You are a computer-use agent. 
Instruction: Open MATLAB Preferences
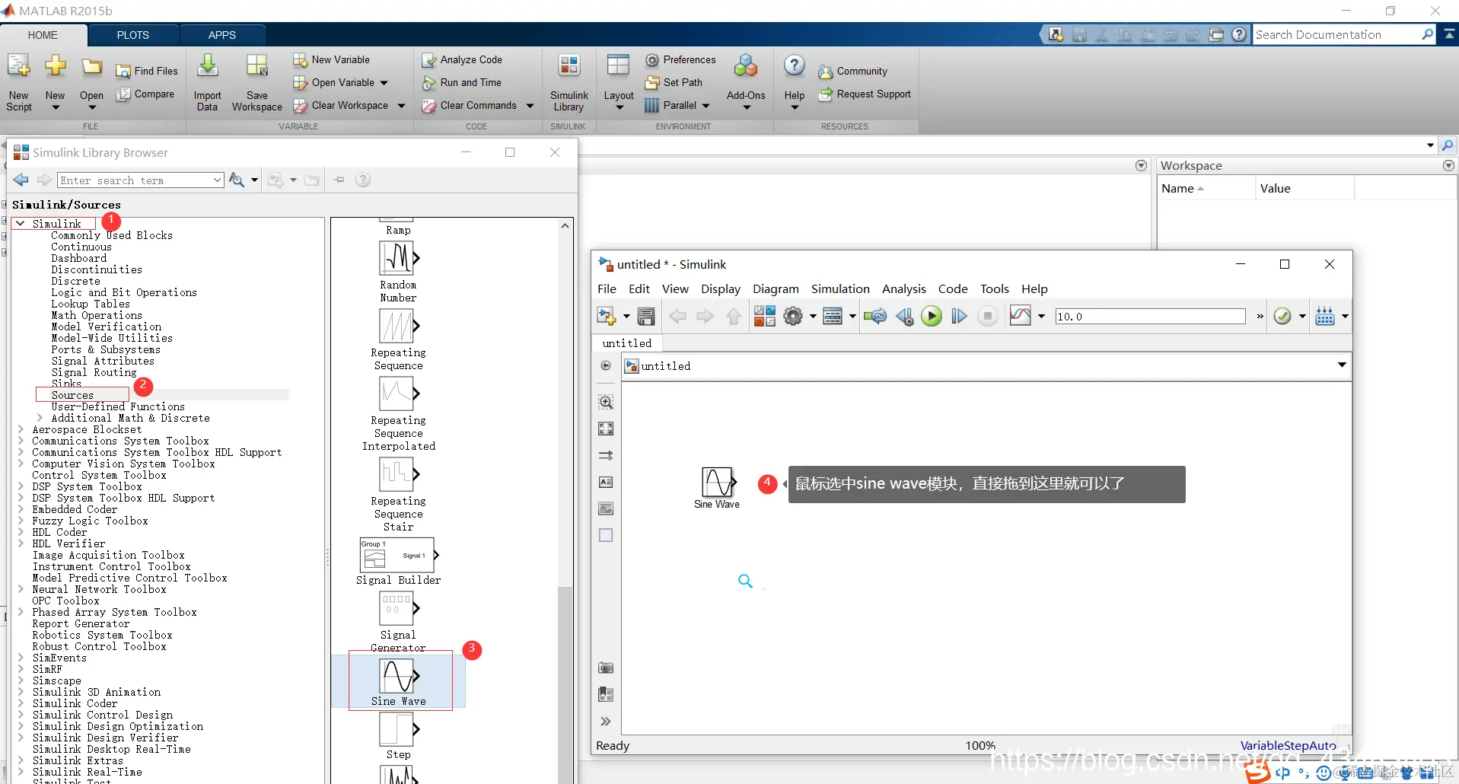point(680,59)
